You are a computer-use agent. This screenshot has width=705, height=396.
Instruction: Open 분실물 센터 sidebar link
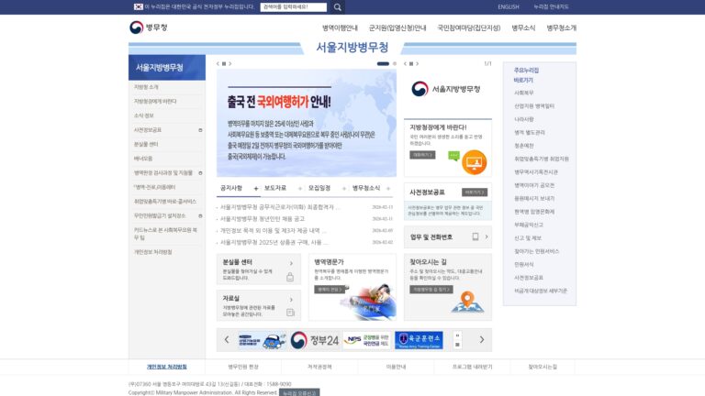146,145
